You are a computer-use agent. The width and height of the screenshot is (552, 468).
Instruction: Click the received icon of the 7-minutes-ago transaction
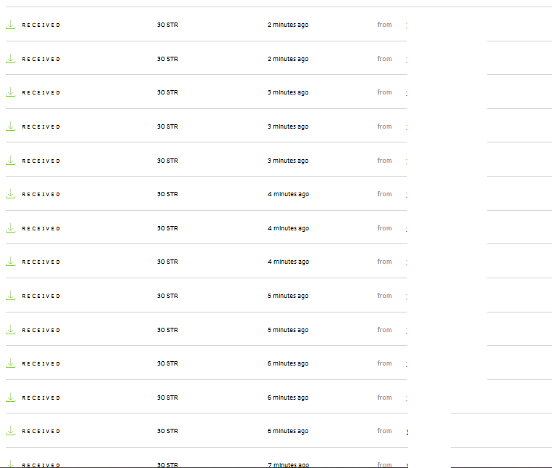(10, 464)
